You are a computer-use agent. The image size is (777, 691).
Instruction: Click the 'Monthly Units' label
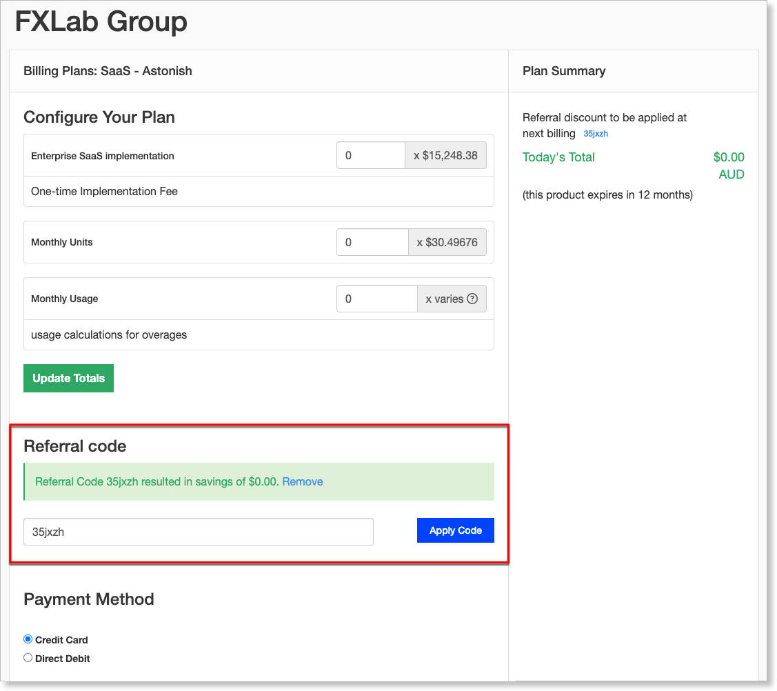[x=62, y=242]
